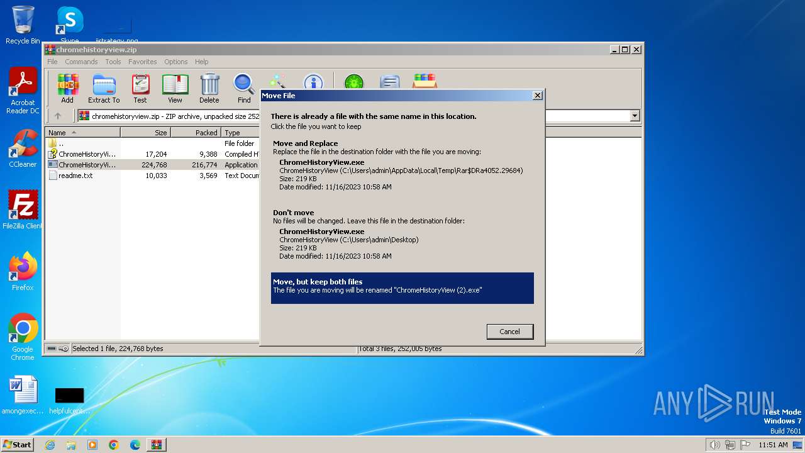The width and height of the screenshot is (805, 453).
Task: Sort by the Packed column header
Action: pos(196,133)
